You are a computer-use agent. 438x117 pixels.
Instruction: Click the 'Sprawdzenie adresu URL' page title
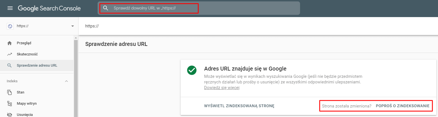tap(116, 44)
